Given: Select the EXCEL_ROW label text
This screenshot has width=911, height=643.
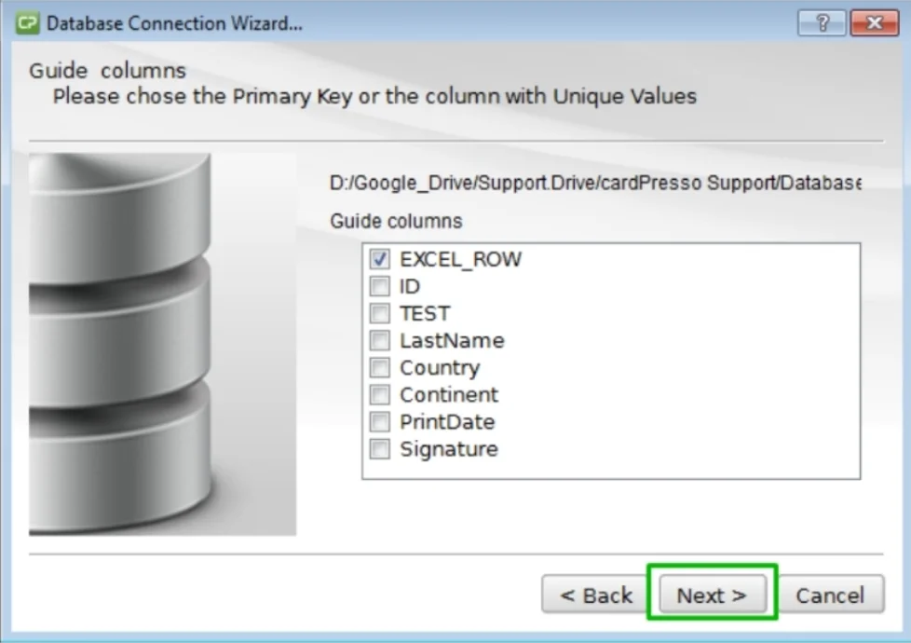Looking at the screenshot, I should click(x=461, y=259).
